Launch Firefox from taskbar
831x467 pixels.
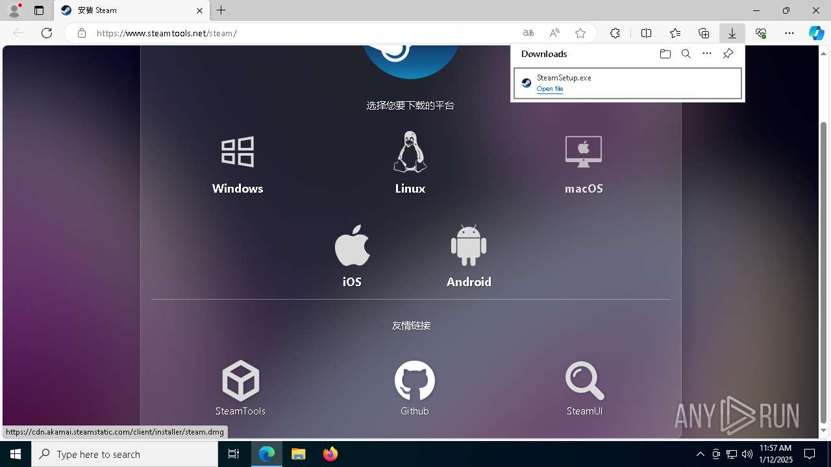(x=330, y=454)
